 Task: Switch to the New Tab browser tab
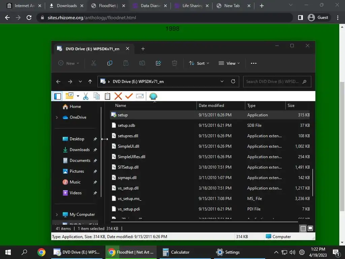(234, 6)
